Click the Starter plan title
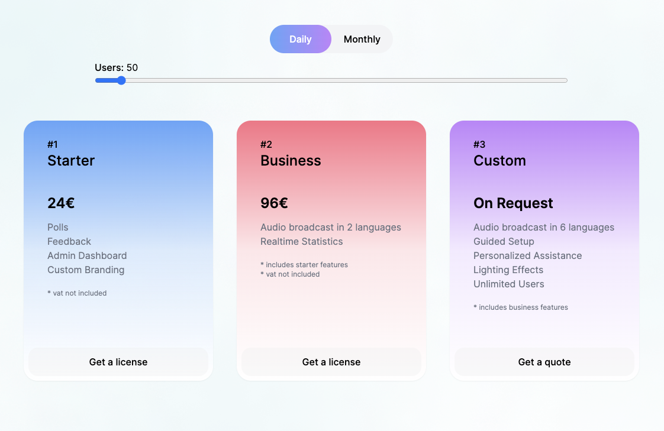 coord(71,160)
